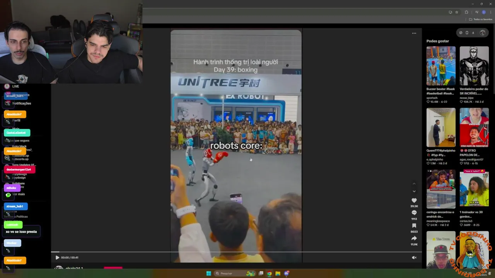
Task: Go to previous video up chevron
Action: (x=414, y=184)
